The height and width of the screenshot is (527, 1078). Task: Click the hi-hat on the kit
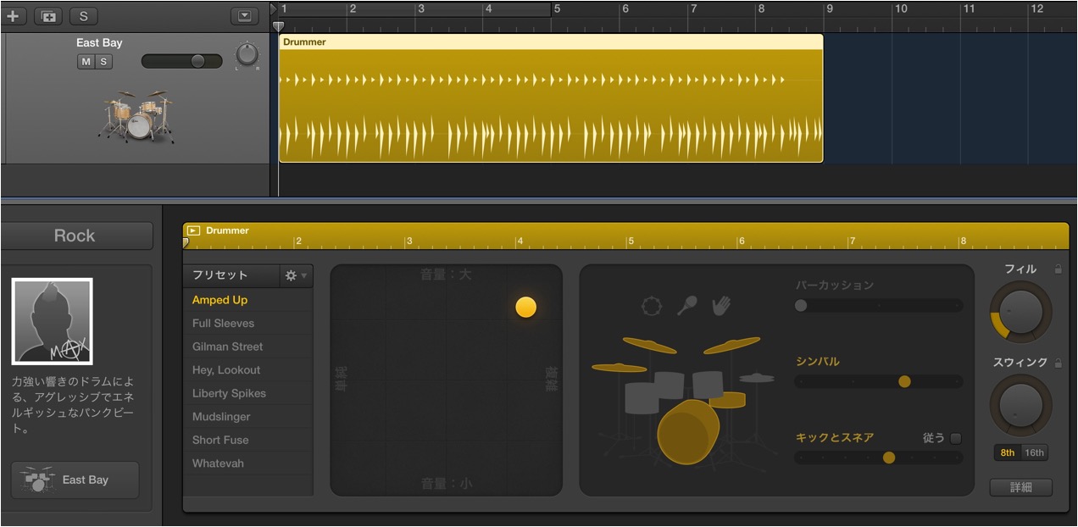click(x=757, y=378)
